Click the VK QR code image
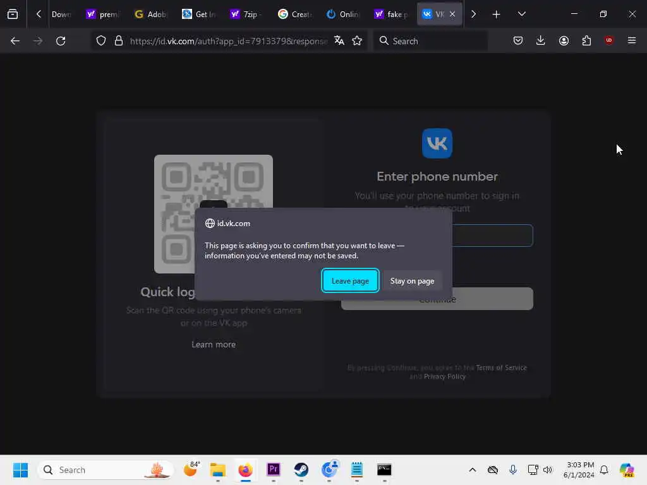647x485 pixels. 214,214
